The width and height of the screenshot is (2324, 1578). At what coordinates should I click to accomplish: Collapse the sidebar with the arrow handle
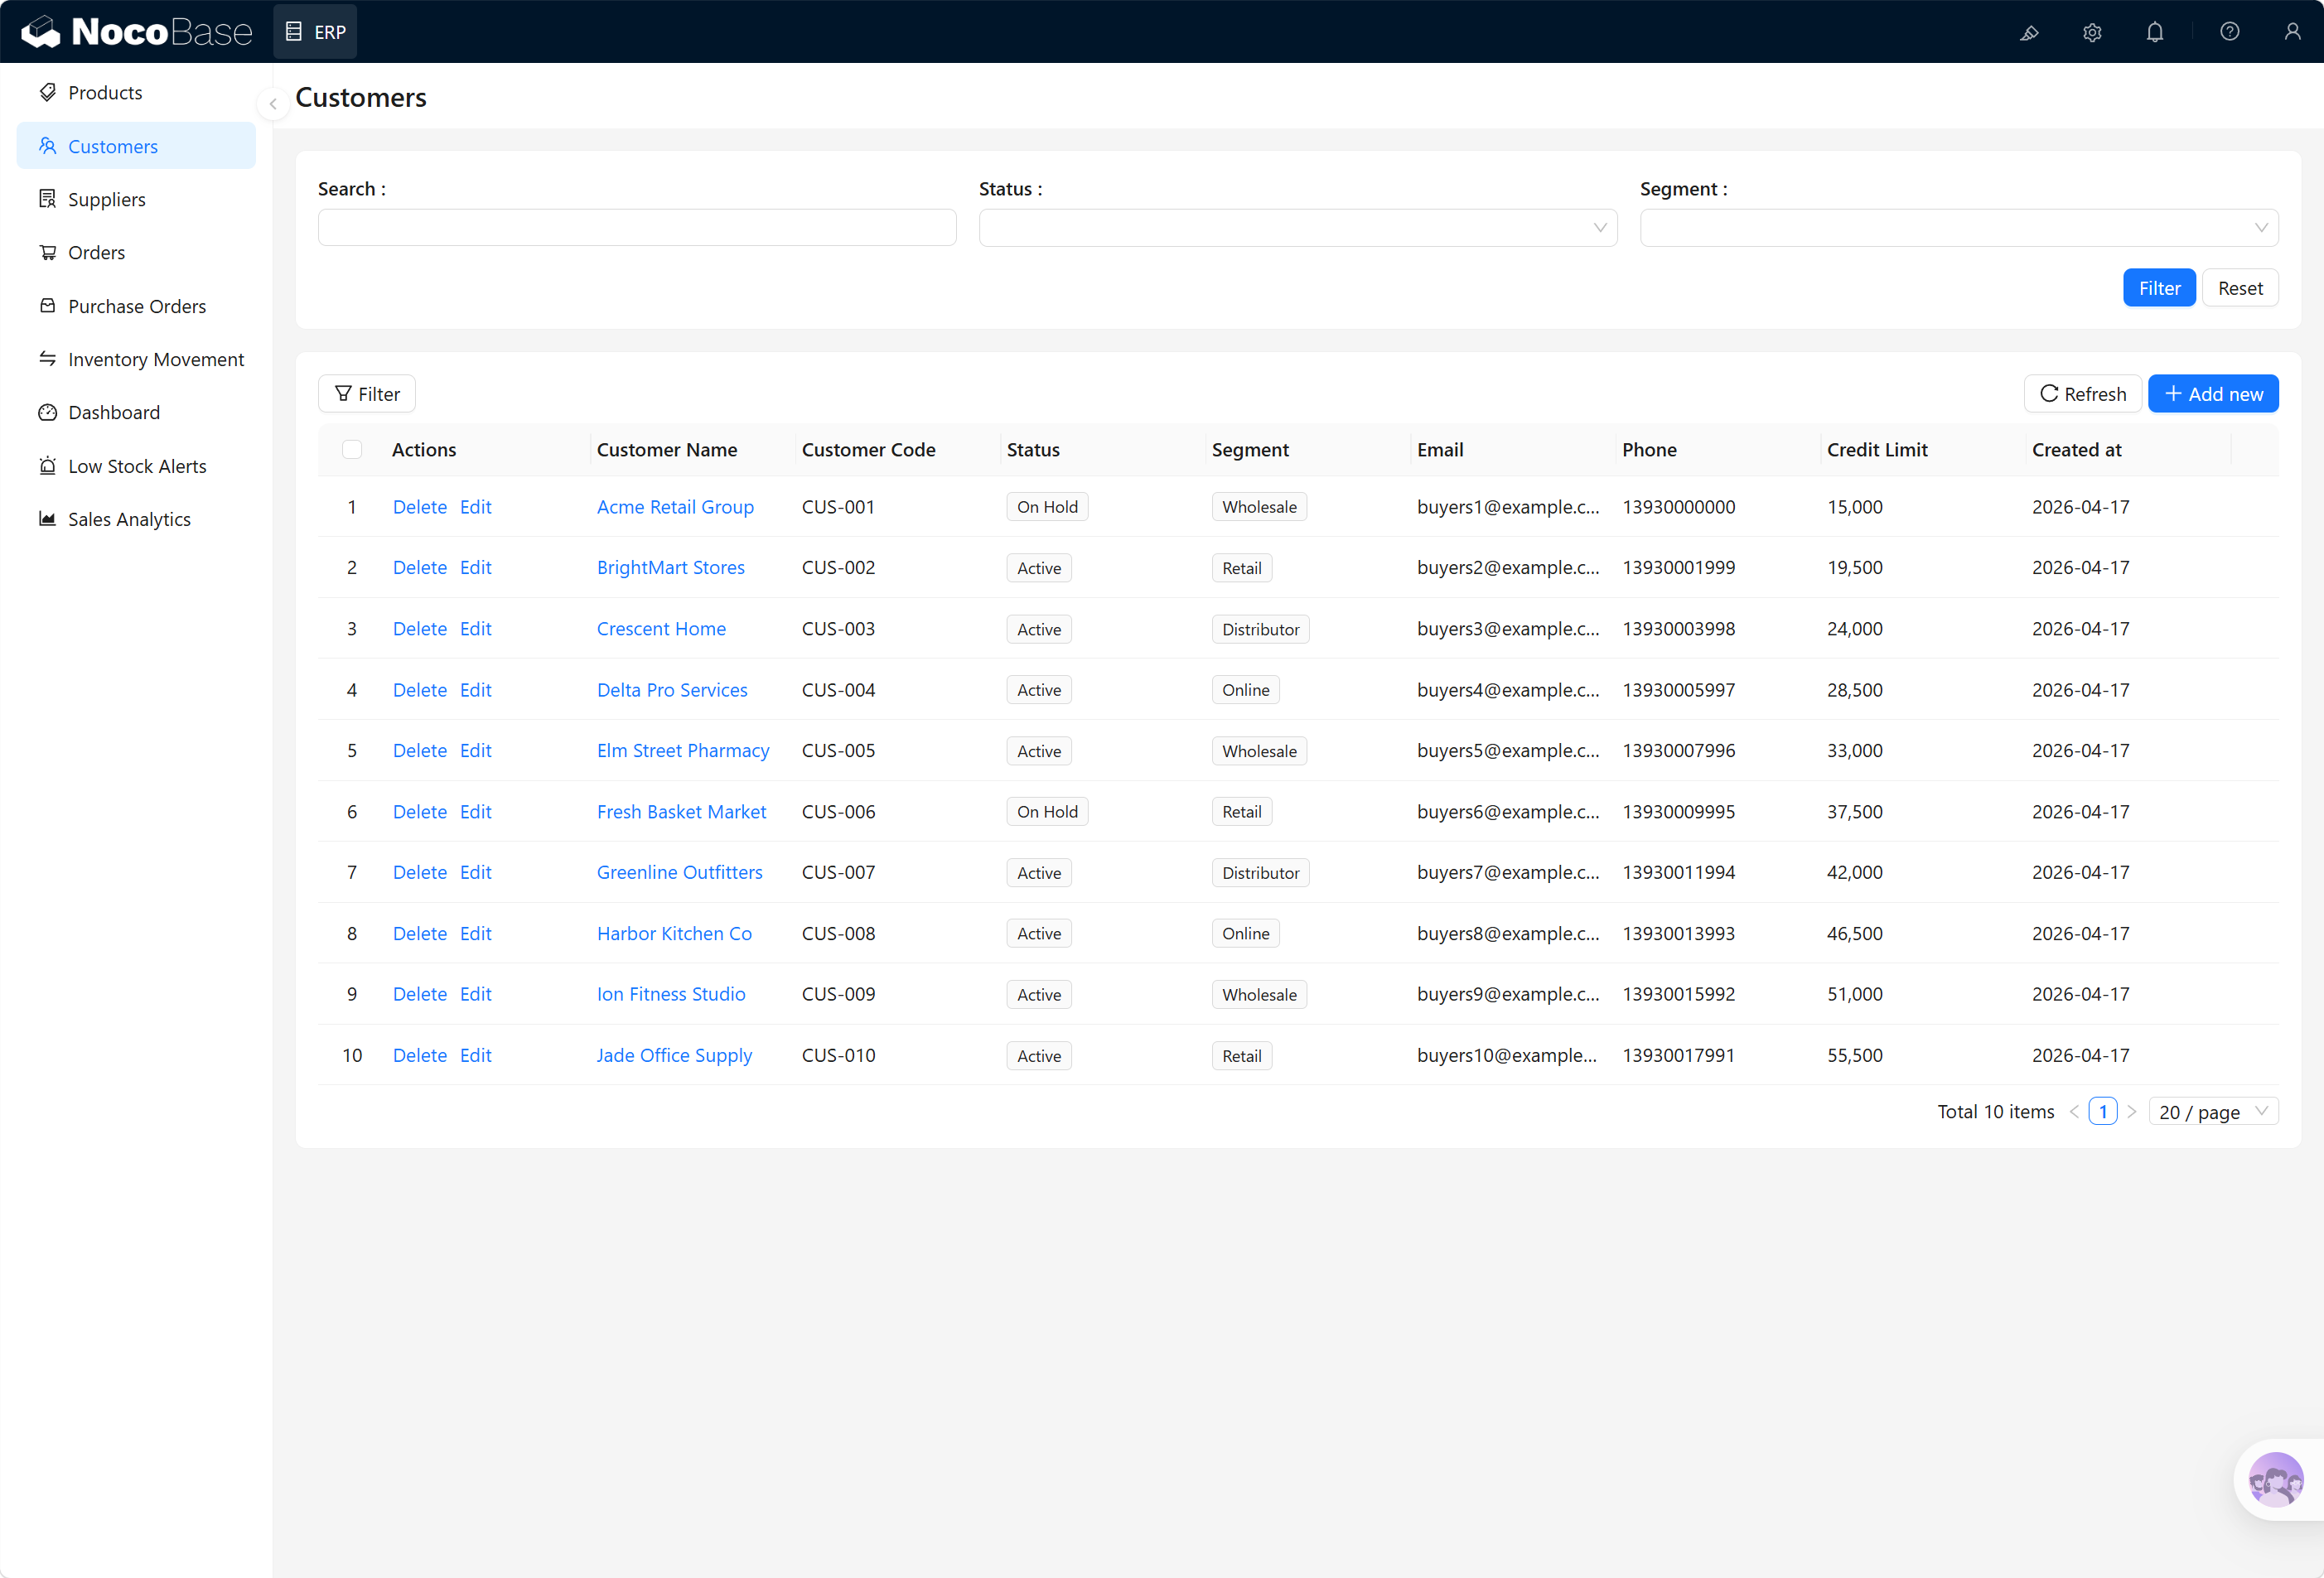click(x=273, y=103)
